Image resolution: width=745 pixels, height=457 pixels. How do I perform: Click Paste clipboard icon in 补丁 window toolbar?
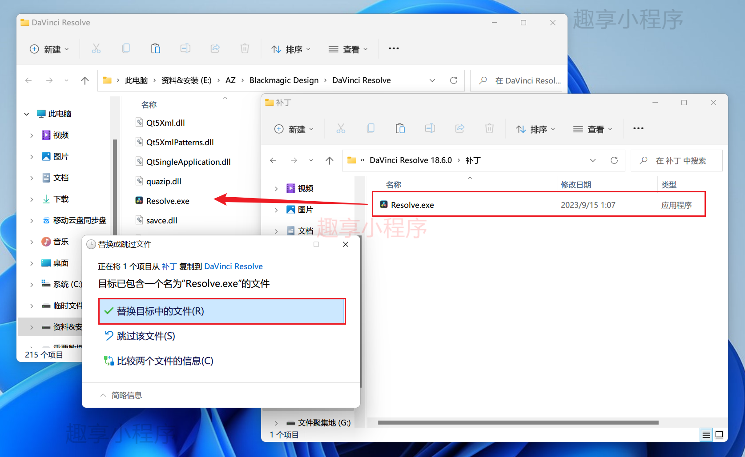(x=400, y=129)
